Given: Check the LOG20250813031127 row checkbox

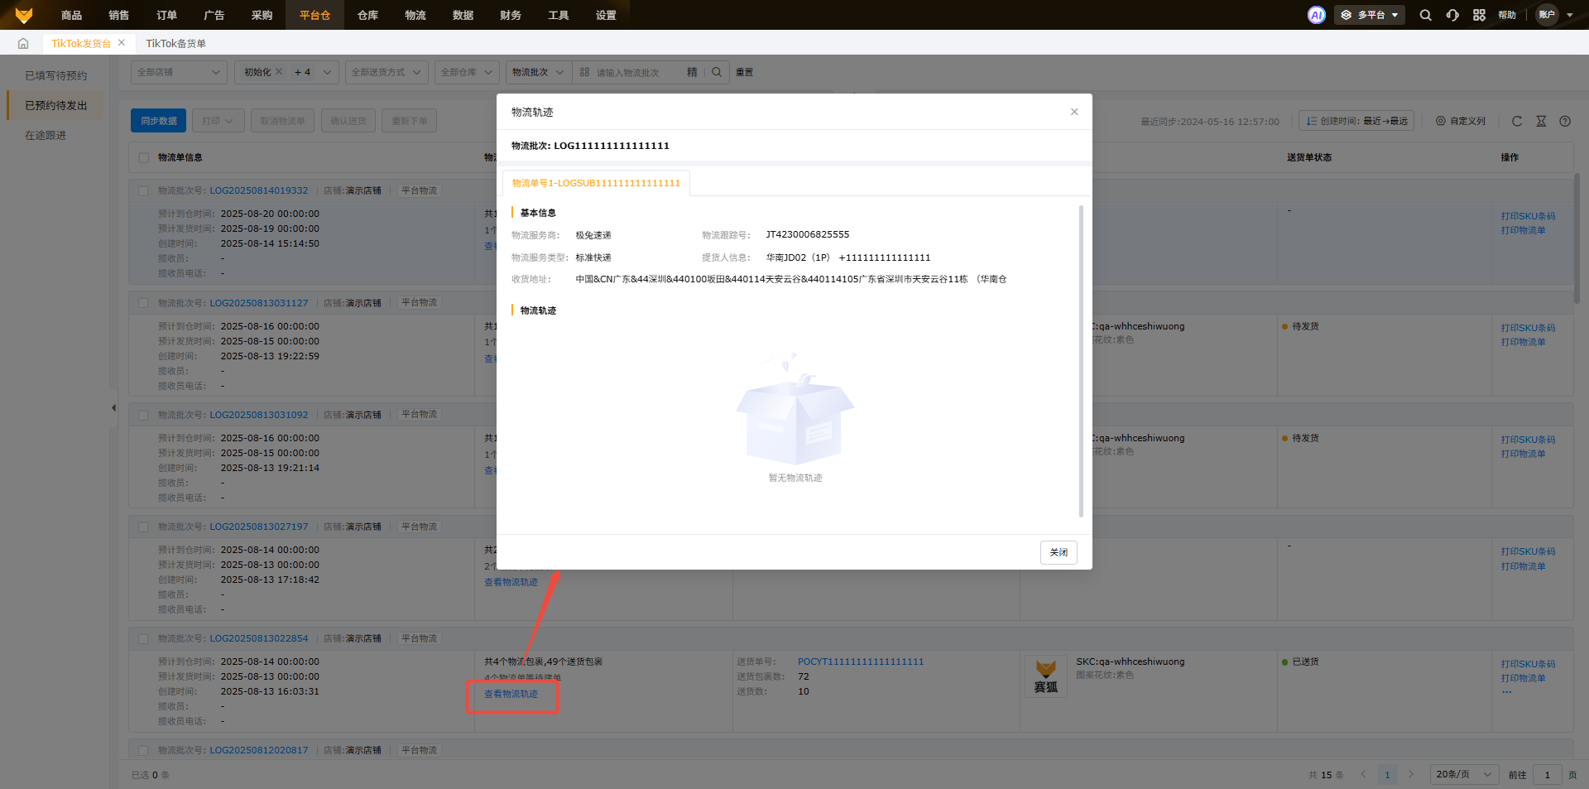Looking at the screenshot, I should [143, 303].
